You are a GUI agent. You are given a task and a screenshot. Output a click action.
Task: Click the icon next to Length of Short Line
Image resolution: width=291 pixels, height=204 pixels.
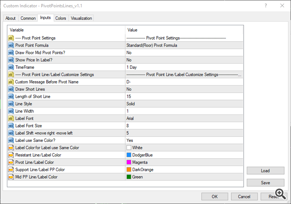coord(11,97)
